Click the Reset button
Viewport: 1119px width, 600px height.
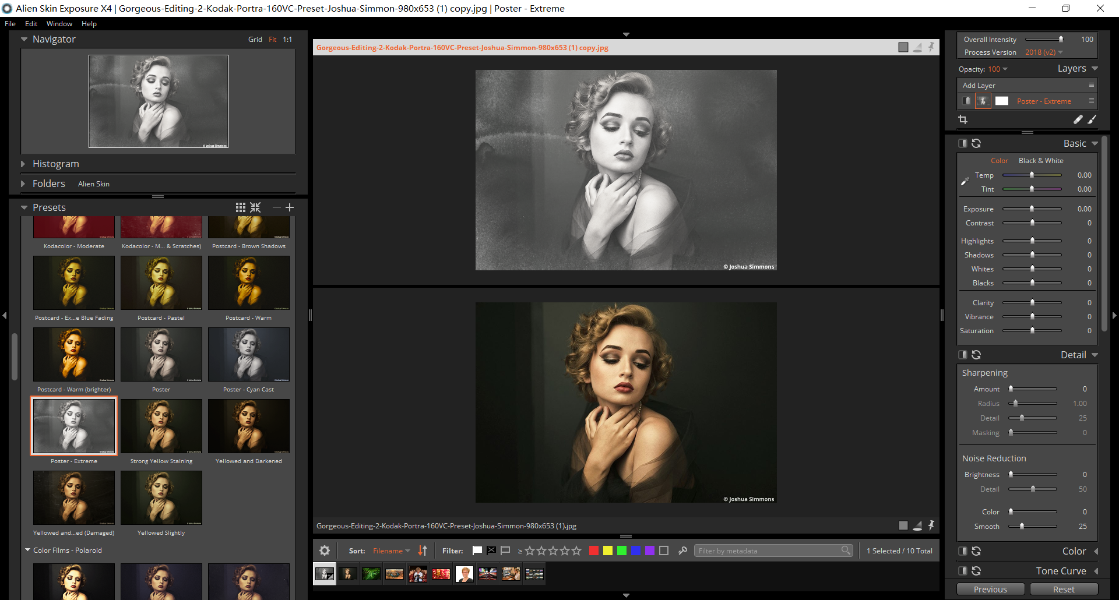pos(1064,590)
